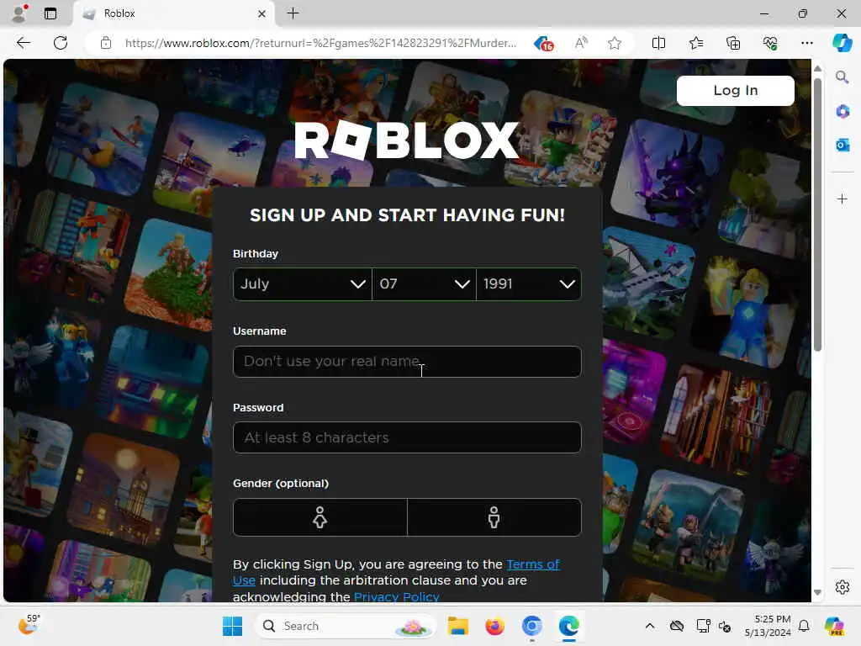
Task: Click the address bar URL
Action: [x=320, y=43]
